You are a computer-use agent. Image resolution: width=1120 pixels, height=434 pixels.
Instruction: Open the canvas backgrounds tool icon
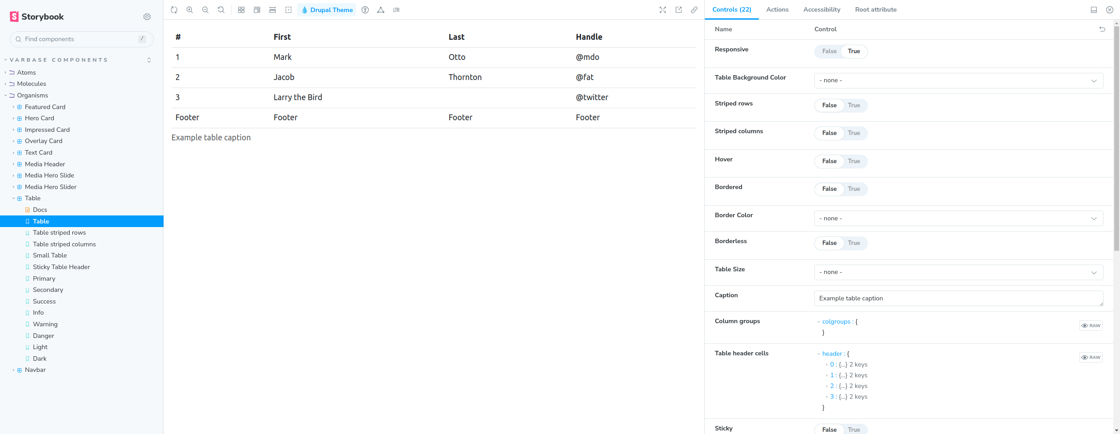[257, 10]
